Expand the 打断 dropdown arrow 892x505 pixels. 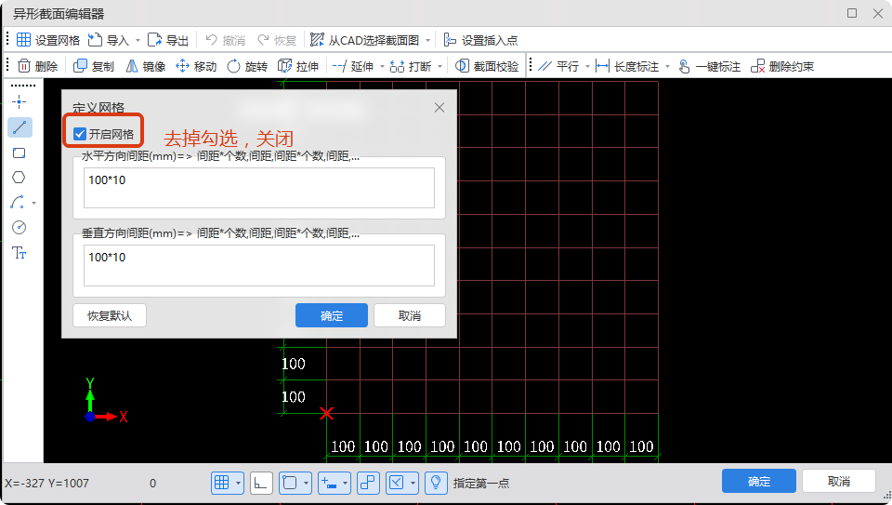(x=439, y=67)
